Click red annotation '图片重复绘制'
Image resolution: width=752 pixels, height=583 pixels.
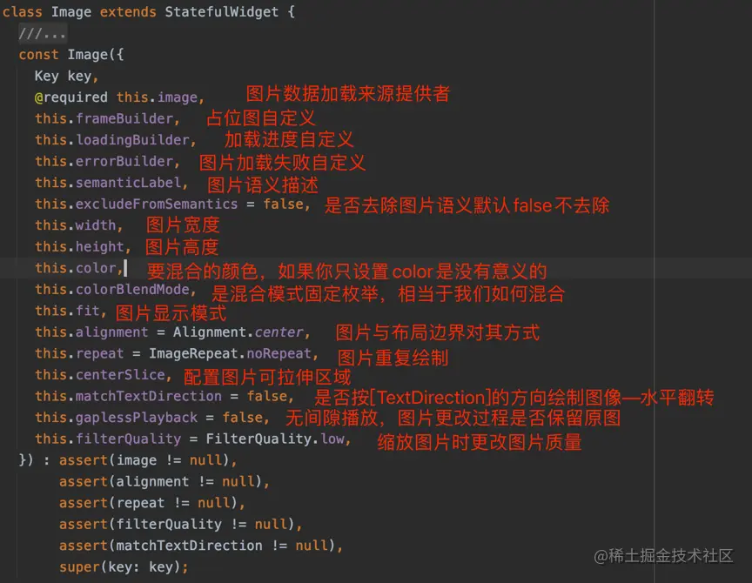pyautogui.click(x=393, y=358)
